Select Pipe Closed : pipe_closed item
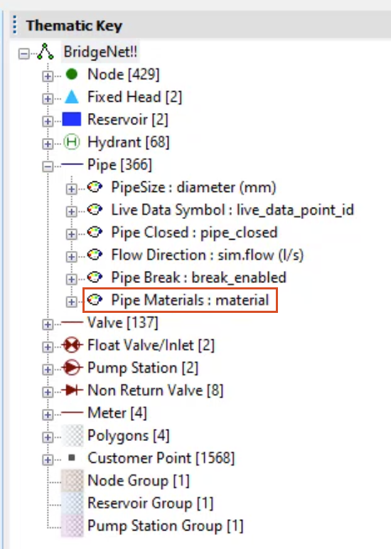This screenshot has width=391, height=549. point(194,233)
